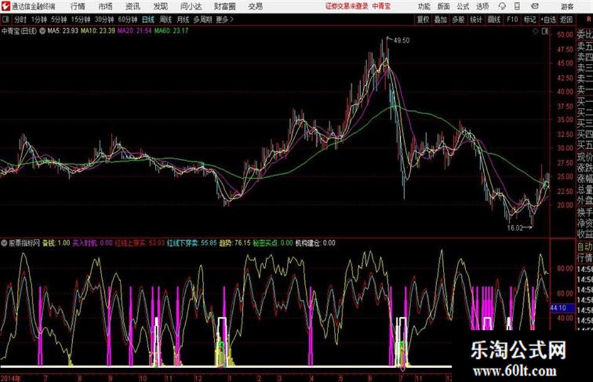Open the 财富圈 menu
This screenshot has height=382, width=593.
click(225, 6)
